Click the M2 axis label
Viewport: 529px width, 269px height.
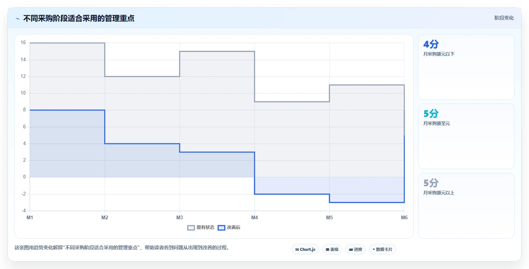105,218
